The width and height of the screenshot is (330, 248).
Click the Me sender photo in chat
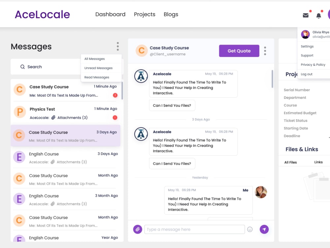click(x=261, y=192)
